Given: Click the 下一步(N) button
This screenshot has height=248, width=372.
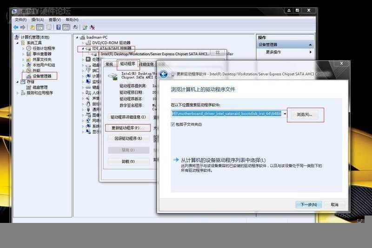Looking at the screenshot, I should pos(309,205).
